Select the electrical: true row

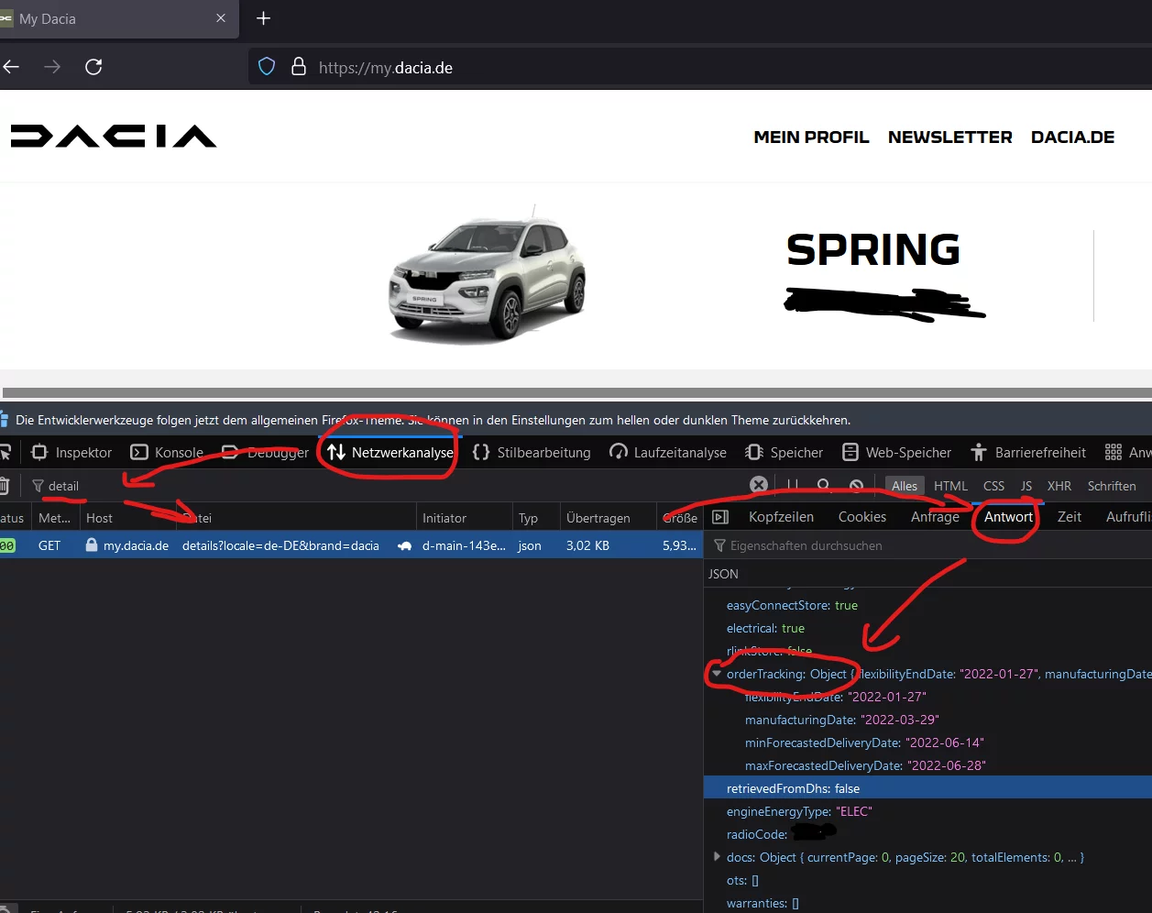click(927, 628)
